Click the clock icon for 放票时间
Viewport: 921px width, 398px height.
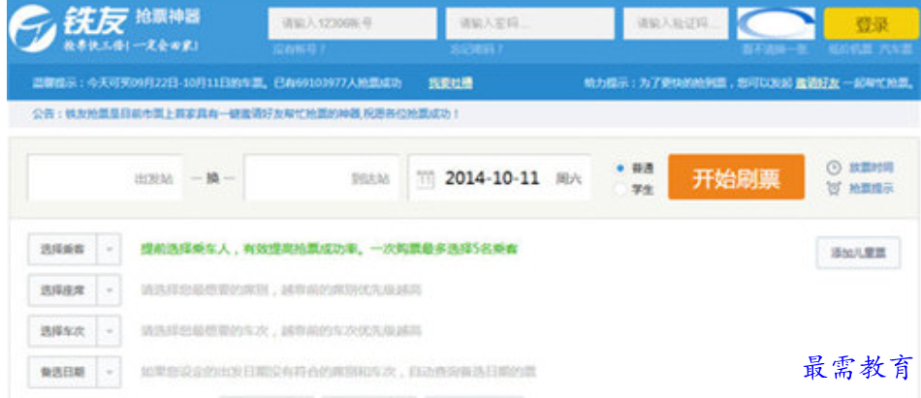pyautogui.click(x=834, y=168)
